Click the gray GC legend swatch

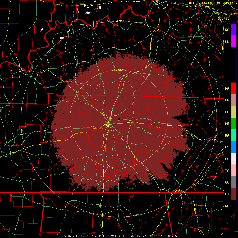tap(234, 182)
